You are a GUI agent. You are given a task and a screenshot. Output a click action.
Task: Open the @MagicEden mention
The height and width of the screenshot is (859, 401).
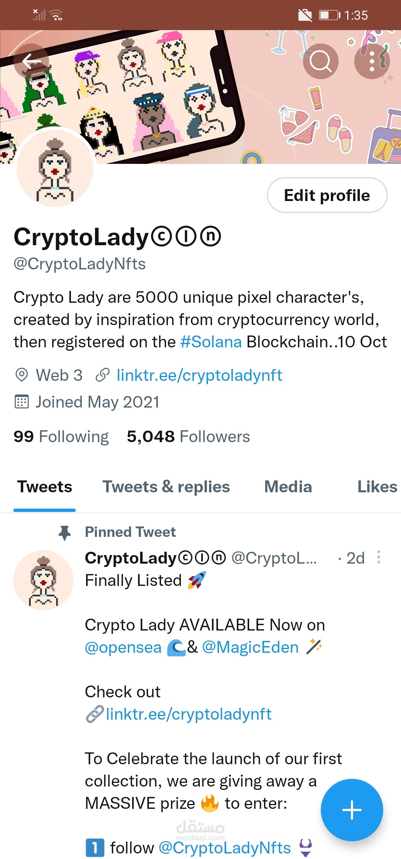[250, 647]
